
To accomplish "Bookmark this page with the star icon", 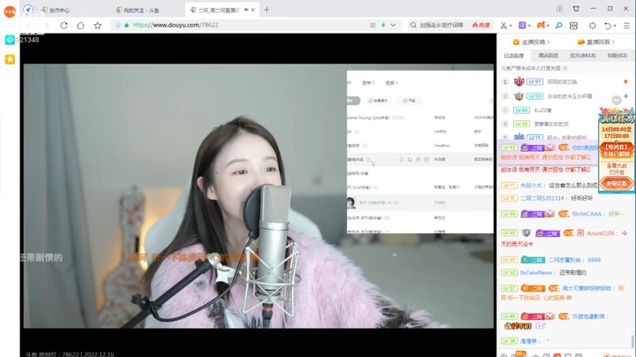I will (97, 25).
